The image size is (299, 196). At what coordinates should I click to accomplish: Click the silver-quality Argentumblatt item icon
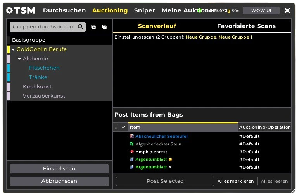132,167
